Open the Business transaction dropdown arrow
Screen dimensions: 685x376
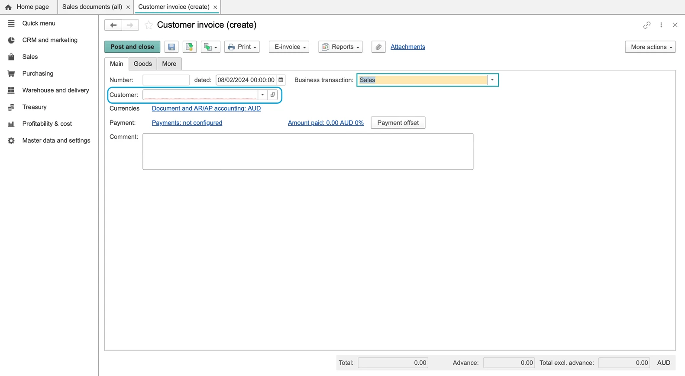[492, 80]
